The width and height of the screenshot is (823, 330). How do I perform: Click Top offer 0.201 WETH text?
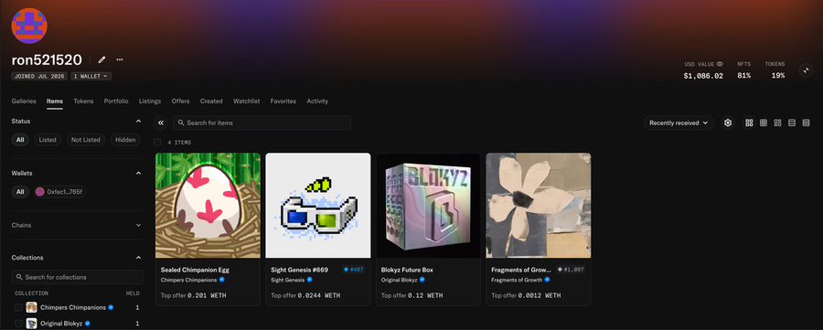pyautogui.click(x=193, y=295)
